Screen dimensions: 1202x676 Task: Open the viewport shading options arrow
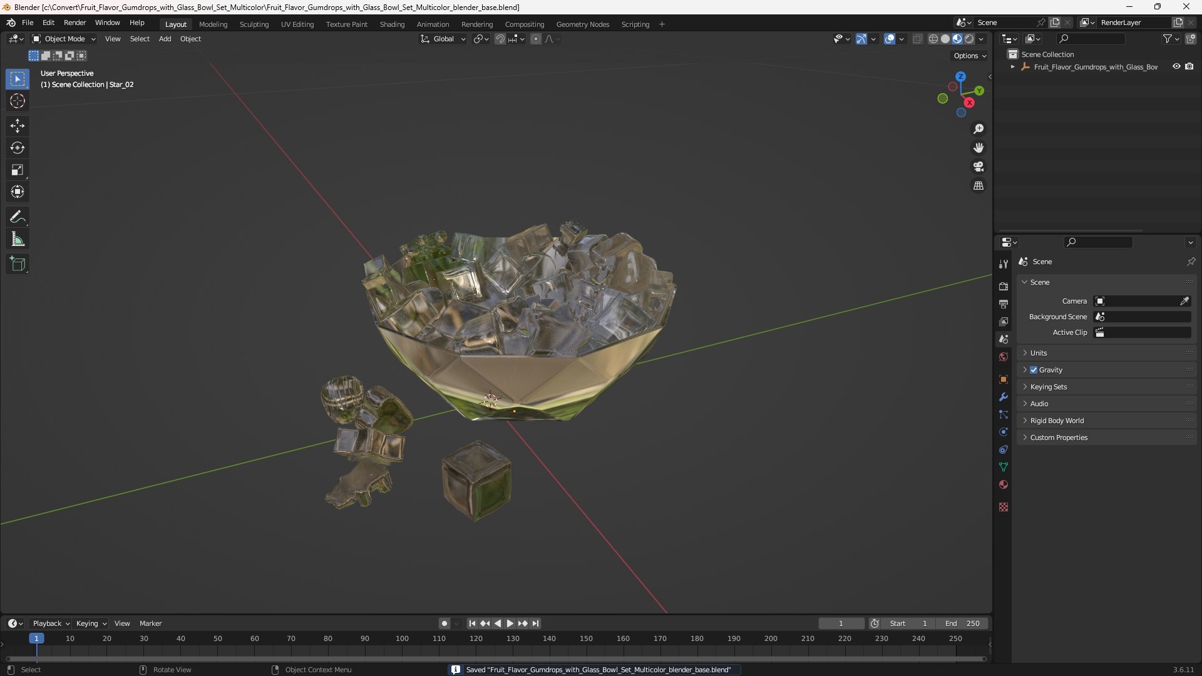click(x=981, y=39)
